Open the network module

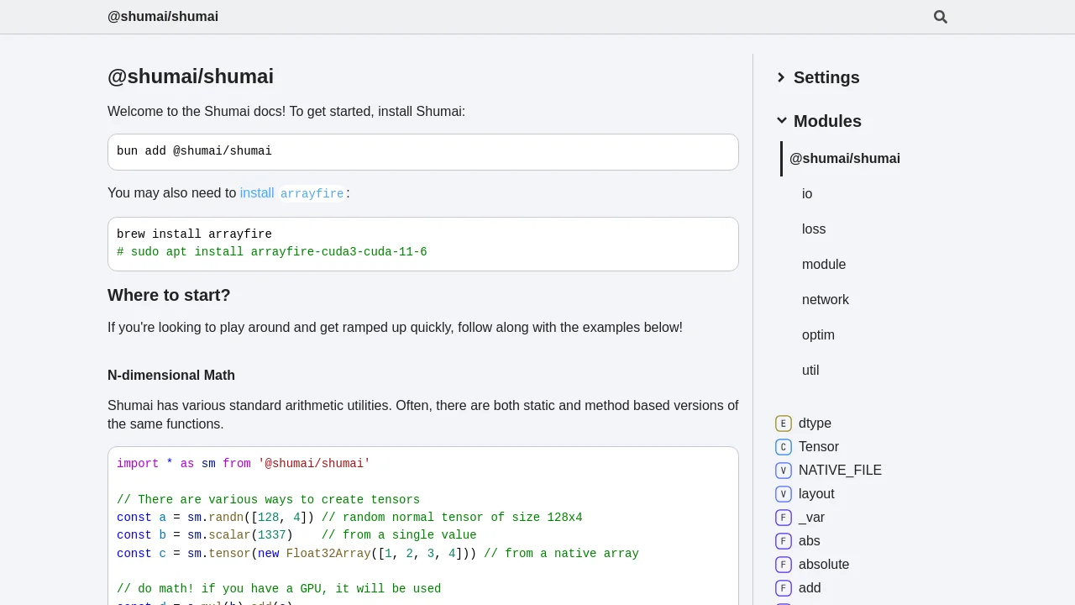pos(826,300)
